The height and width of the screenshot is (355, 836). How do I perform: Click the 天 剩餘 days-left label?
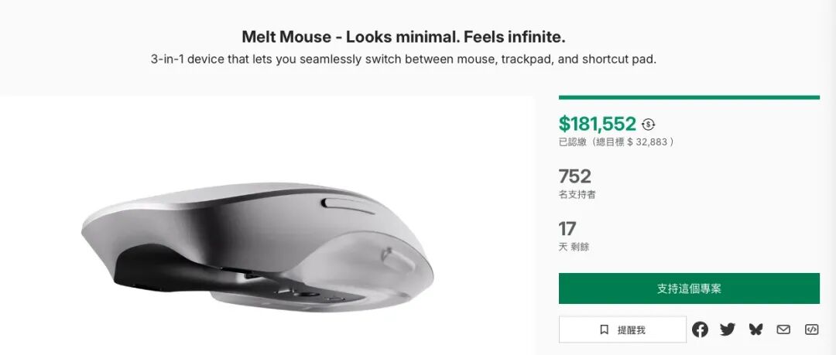point(574,247)
